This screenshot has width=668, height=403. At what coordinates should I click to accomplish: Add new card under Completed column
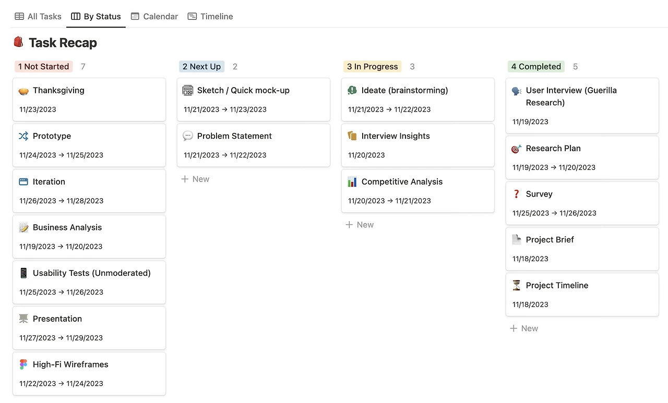pos(524,328)
